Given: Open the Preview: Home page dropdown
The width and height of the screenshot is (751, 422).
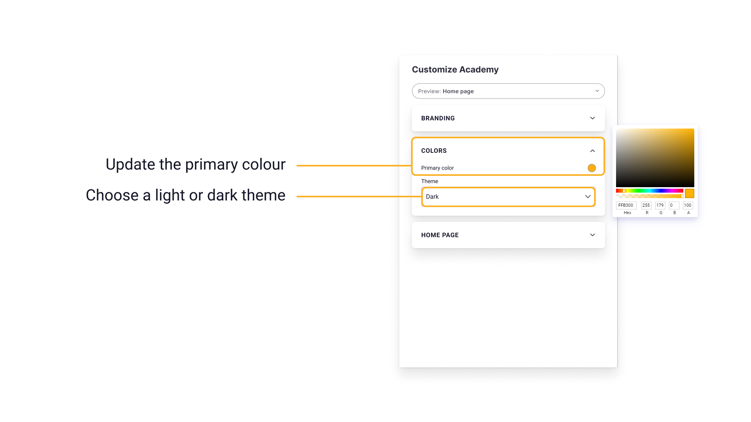Looking at the screenshot, I should click(x=508, y=91).
